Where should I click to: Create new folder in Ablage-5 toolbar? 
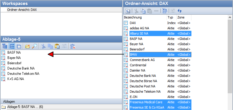pos(28,46)
